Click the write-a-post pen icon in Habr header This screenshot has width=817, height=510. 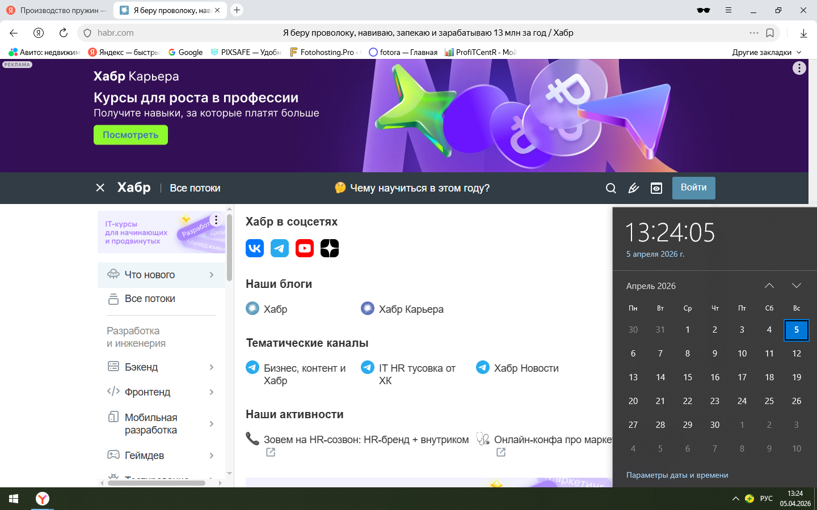634,188
